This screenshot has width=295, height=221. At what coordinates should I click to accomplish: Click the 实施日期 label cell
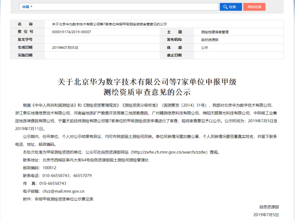click(28, 55)
